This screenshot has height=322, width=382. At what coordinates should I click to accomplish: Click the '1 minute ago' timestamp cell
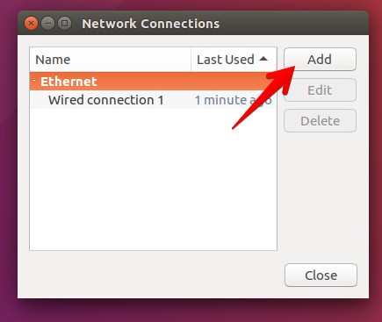233,100
